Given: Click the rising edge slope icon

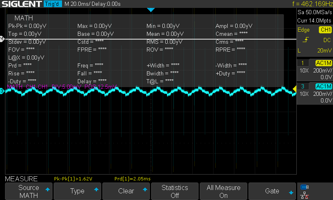Looking at the screenshot, I should tap(306, 40).
